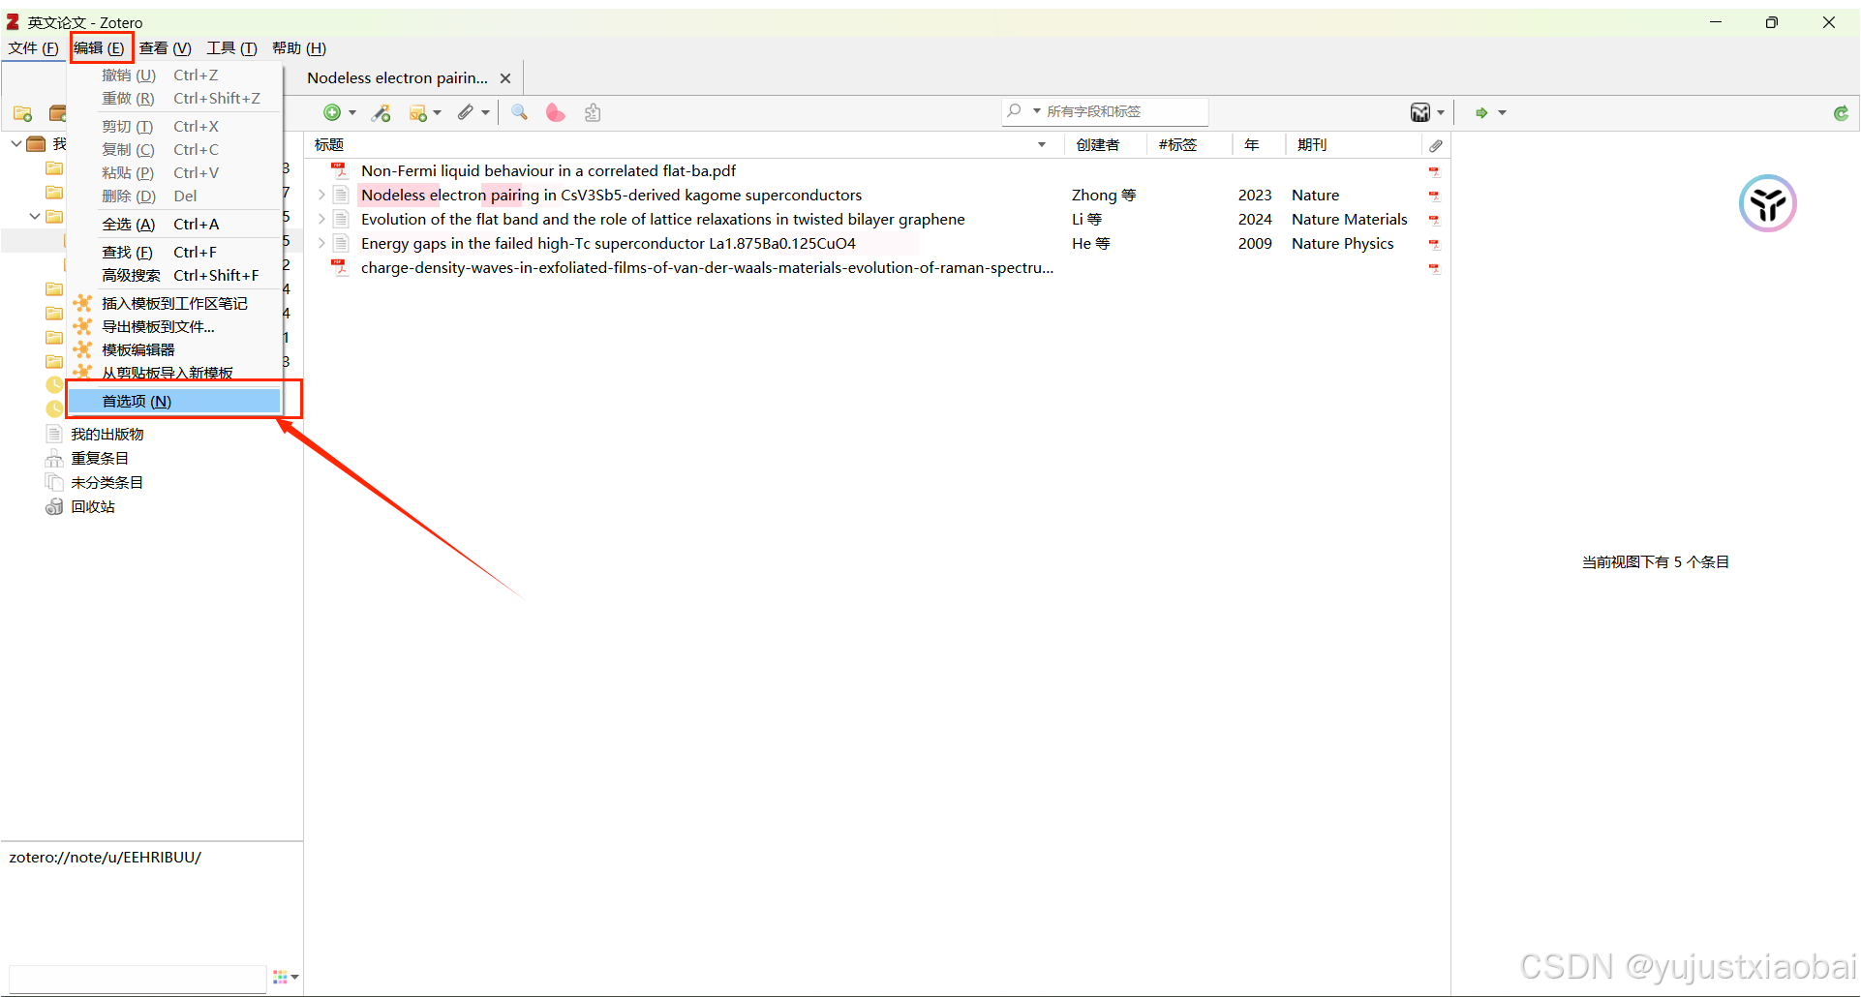Open the 编辑 (E) menu
The height and width of the screenshot is (997, 1861).
click(99, 48)
